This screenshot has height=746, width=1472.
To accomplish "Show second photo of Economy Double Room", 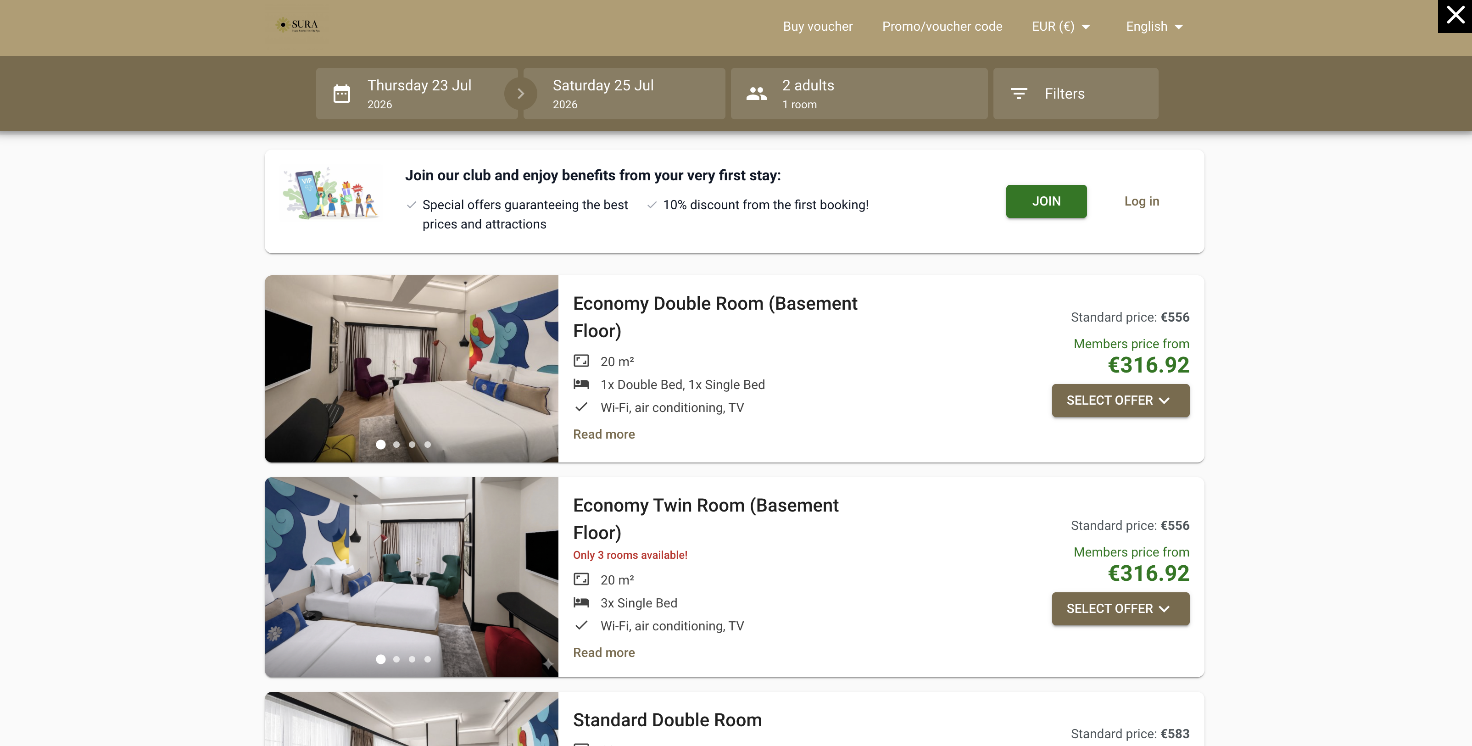I will click(x=396, y=445).
